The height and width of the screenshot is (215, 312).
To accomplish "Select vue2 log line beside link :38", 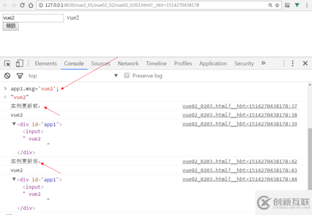I will (16, 115).
